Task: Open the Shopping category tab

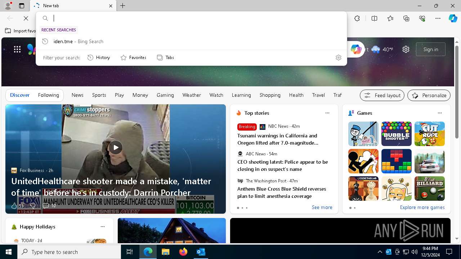Action: point(270,95)
